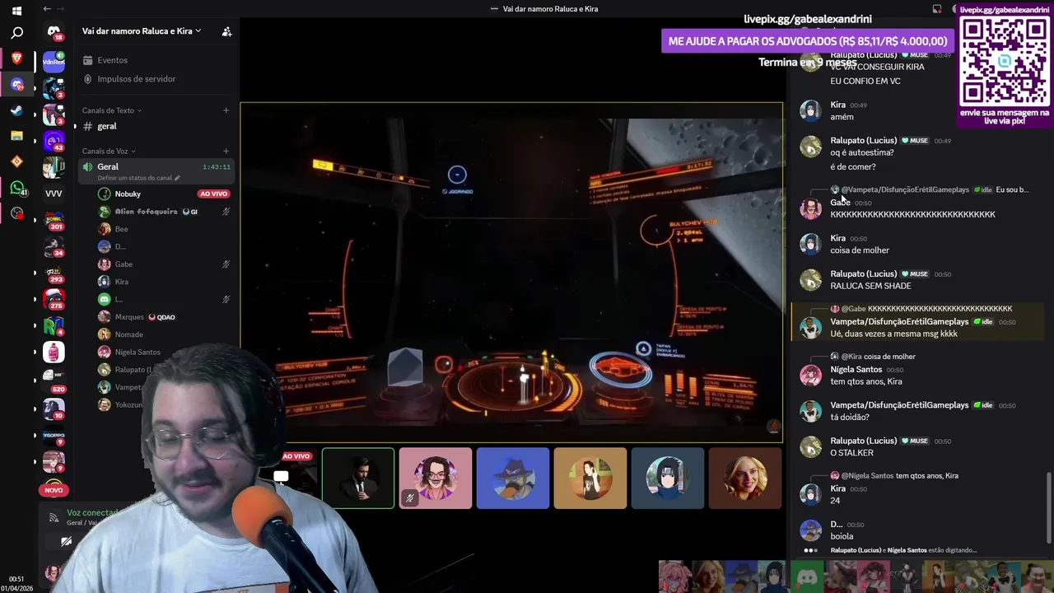Open Discord direct messages home icon
The width and height of the screenshot is (1054, 593).
(x=54, y=32)
